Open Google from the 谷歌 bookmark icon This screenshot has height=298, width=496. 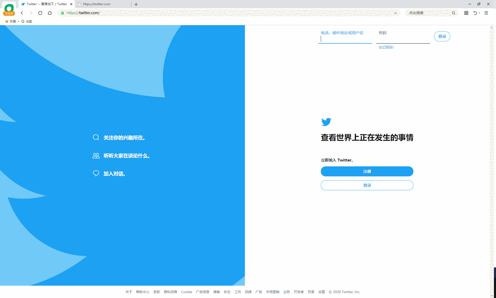(23, 21)
